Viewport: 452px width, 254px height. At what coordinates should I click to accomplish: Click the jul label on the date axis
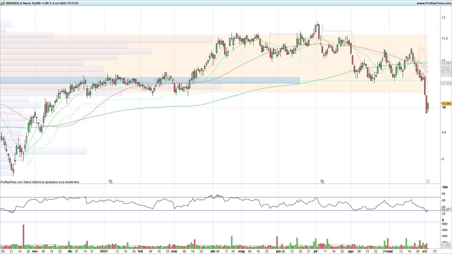(x=316, y=251)
